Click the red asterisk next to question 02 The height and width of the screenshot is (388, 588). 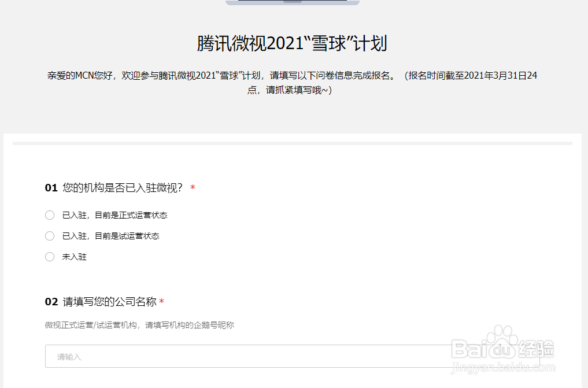pyautogui.click(x=162, y=301)
